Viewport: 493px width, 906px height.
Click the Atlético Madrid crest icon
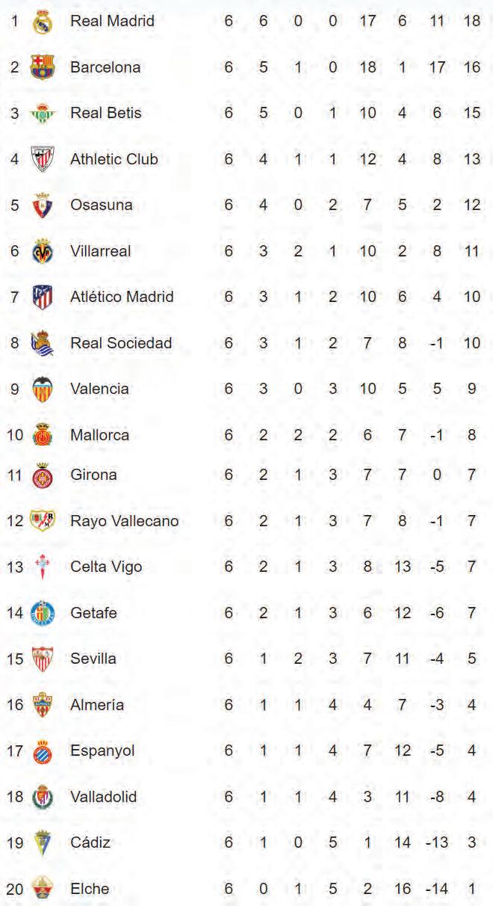point(42,298)
